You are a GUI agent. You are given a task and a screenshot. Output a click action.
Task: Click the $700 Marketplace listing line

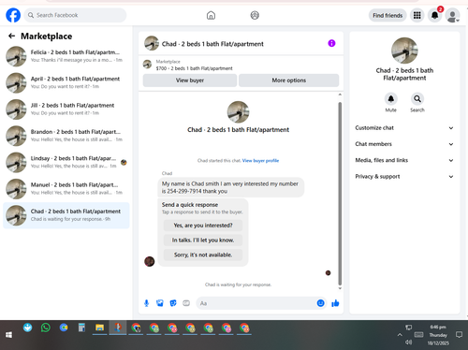point(194,68)
